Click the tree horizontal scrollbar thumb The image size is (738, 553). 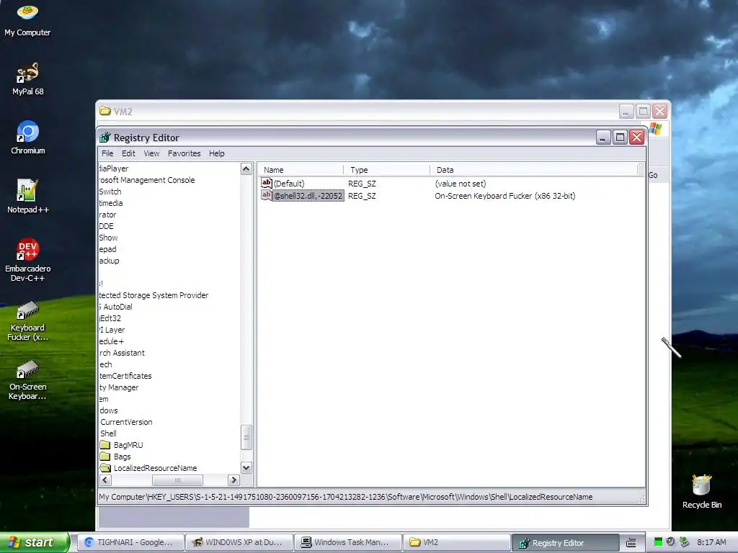click(177, 480)
